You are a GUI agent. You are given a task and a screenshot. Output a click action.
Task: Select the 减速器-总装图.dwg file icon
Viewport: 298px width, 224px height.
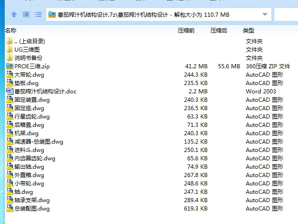[10, 141]
